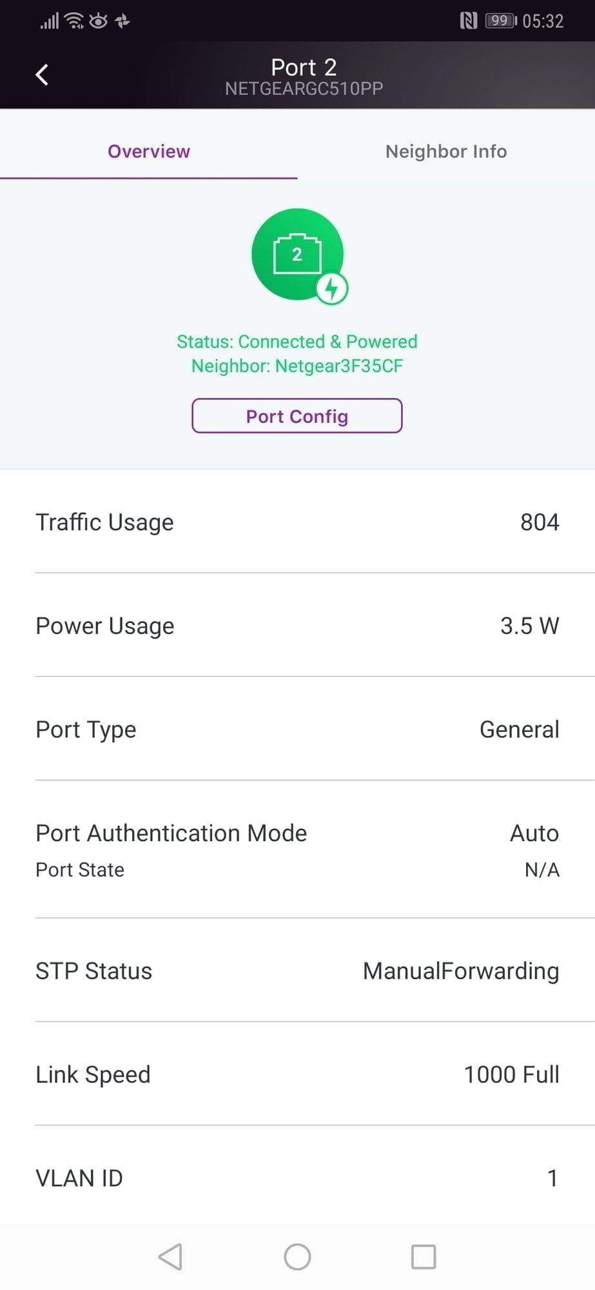Tap the STP Status ManualForwarding row
This screenshot has width=595, height=1290.
(297, 971)
